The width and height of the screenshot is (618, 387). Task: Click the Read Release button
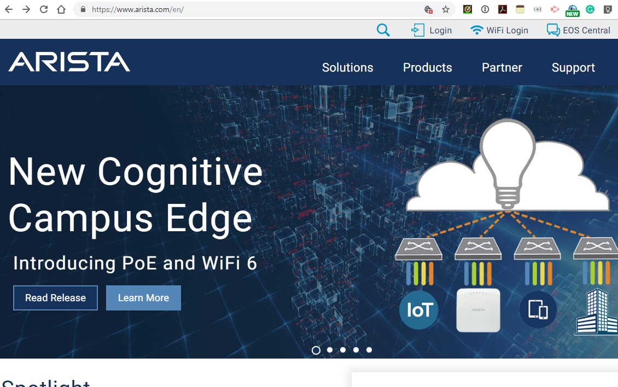(x=56, y=298)
